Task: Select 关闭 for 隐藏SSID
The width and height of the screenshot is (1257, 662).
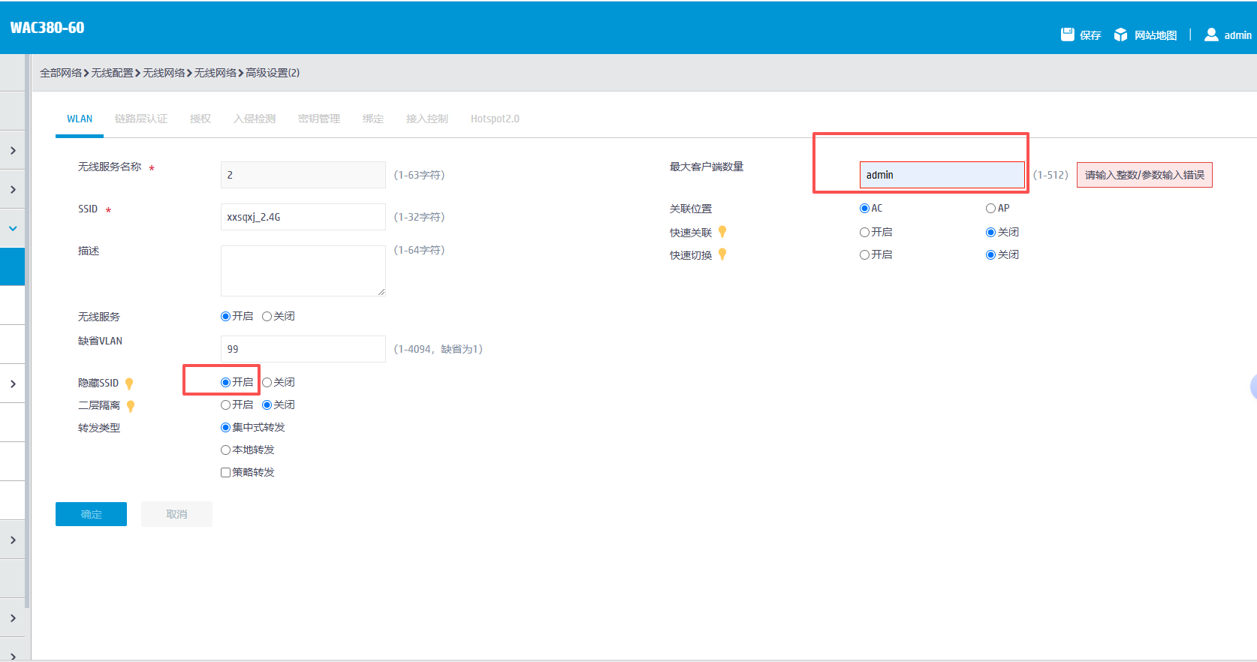Action: (x=267, y=382)
